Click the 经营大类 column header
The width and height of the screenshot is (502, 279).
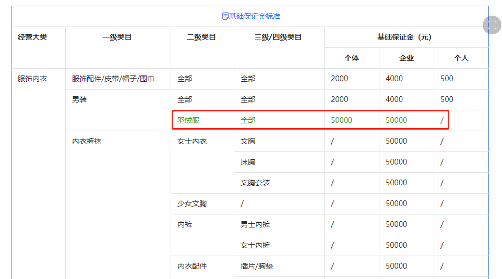32,37
